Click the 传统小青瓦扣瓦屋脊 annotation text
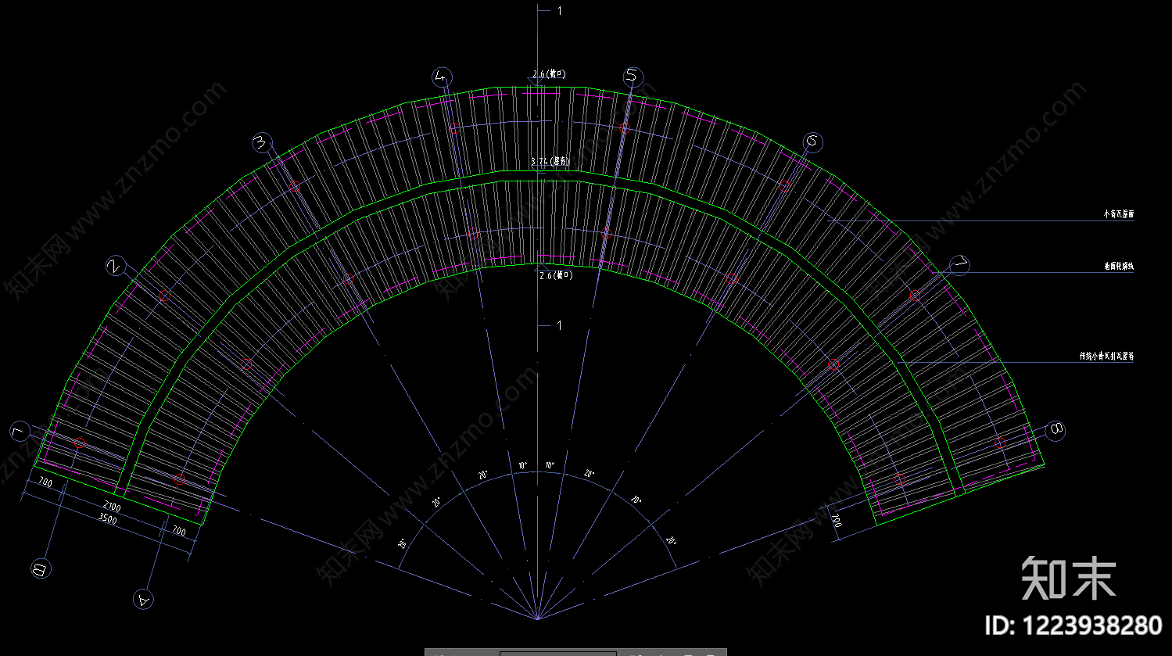This screenshot has width=1172, height=656. point(1106,356)
